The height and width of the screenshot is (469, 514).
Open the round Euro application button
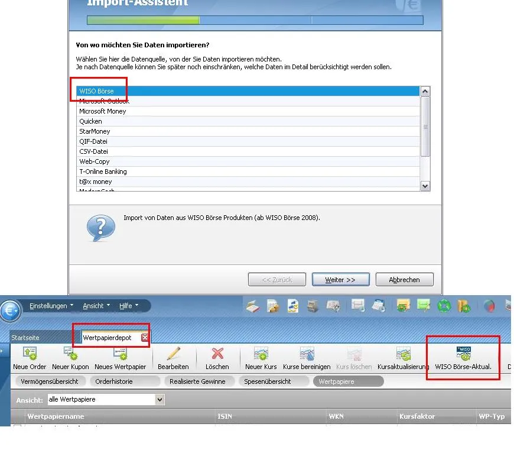[10, 310]
